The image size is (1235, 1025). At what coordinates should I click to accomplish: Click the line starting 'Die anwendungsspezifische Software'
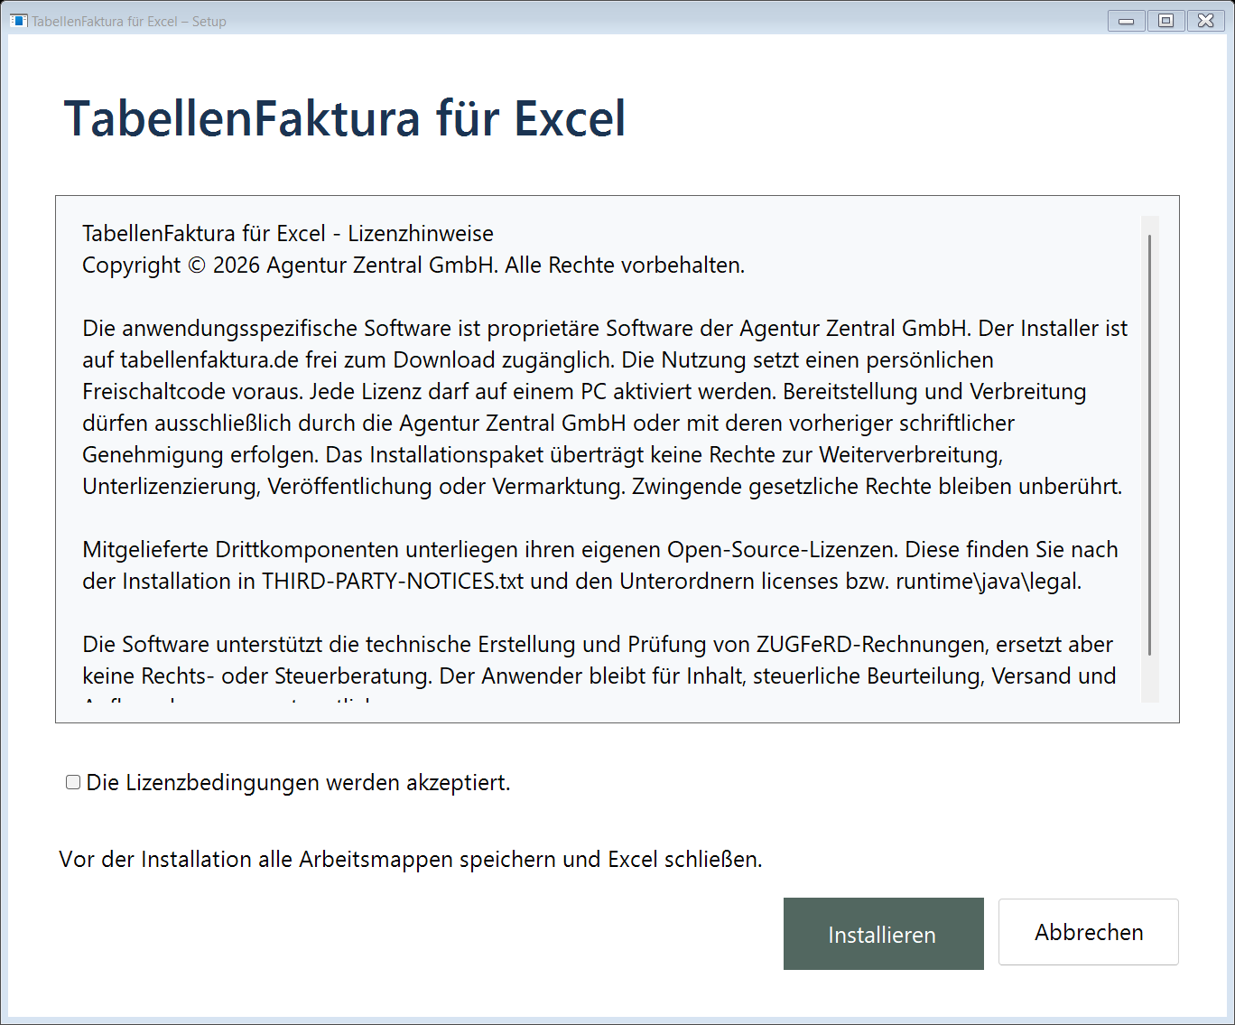point(605,328)
